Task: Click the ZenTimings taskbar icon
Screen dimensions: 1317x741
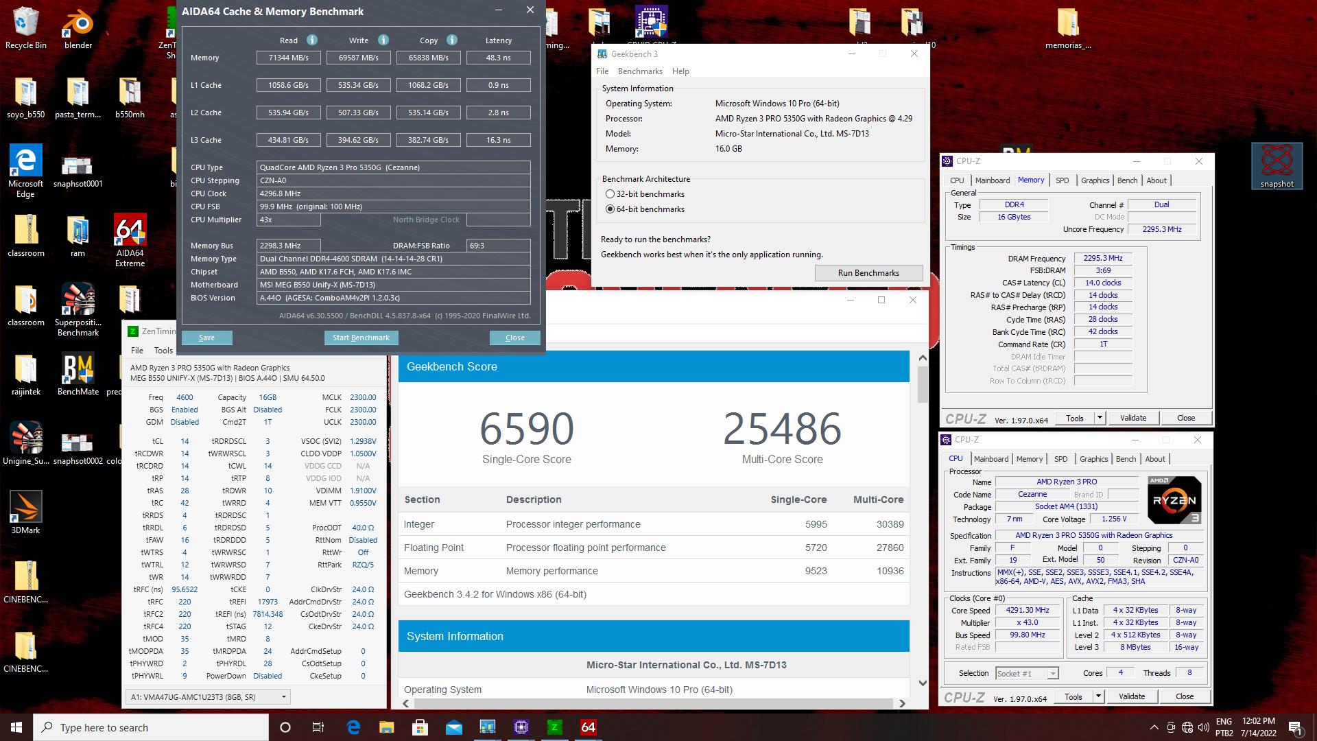Action: (554, 727)
